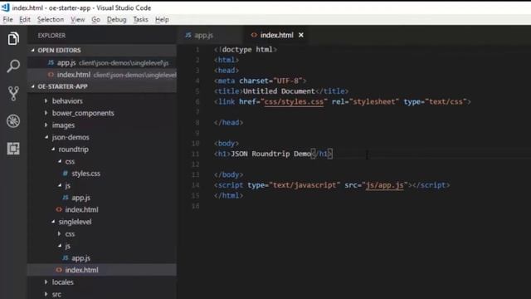The height and width of the screenshot is (299, 531).
Task: Click HTML icon of roundtrip index.html
Action: coord(59,209)
